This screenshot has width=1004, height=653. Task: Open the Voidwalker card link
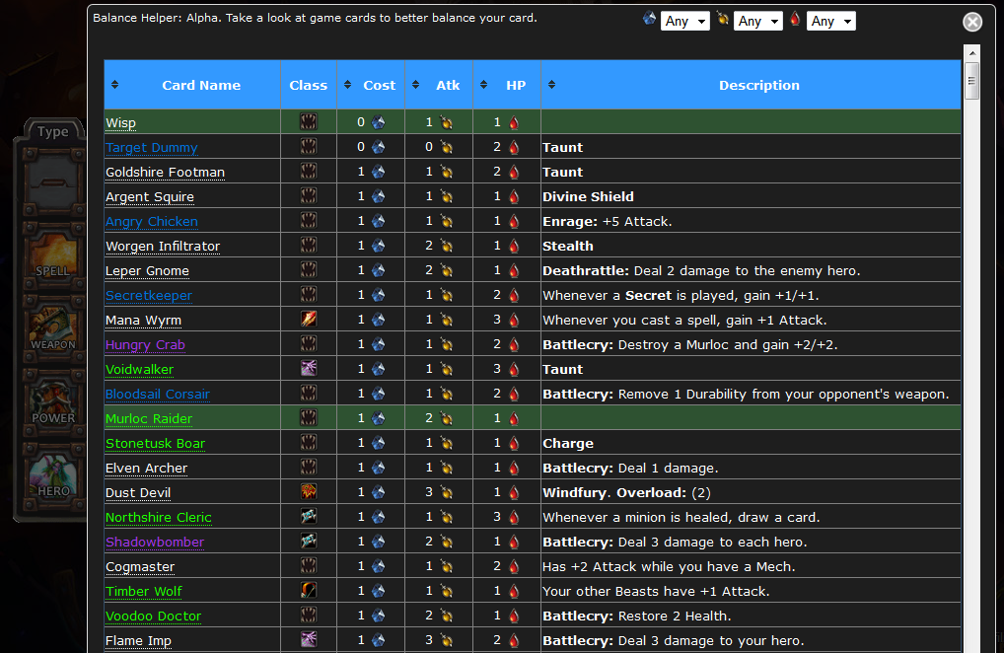pyautogui.click(x=140, y=369)
